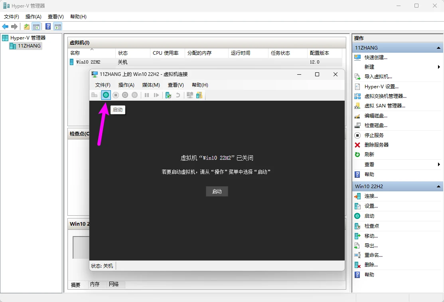Click the 启动 button in the VM screen

pos(217,191)
